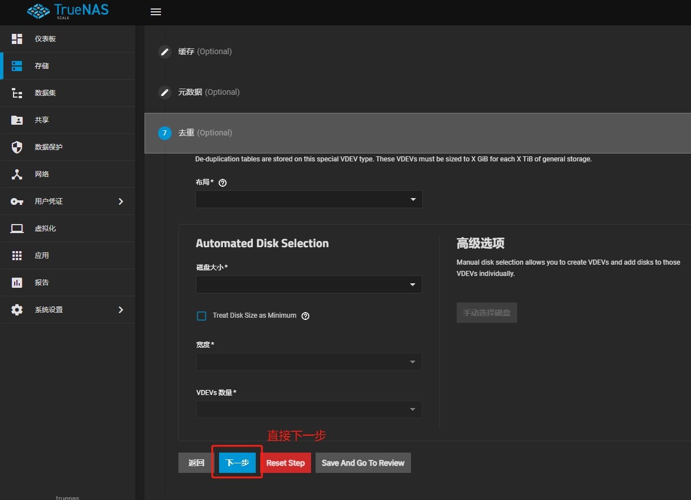This screenshot has height=500, width=691.
Task: Click the 下一步 next button
Action: click(237, 463)
